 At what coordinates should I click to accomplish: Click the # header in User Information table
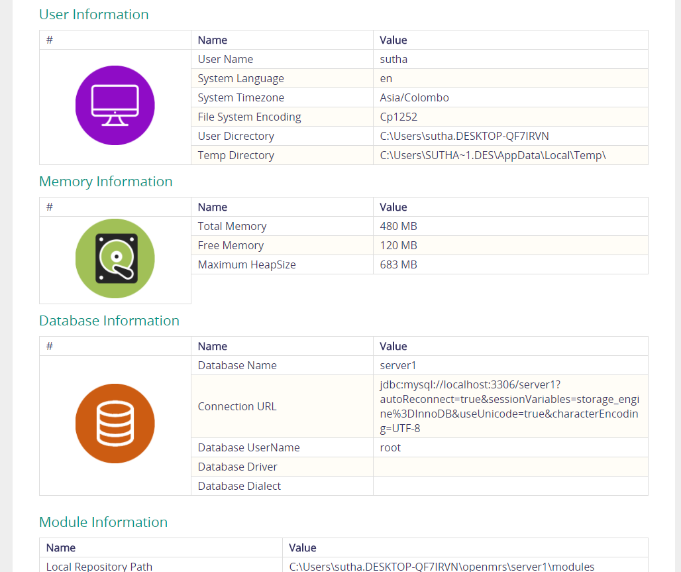[x=50, y=40]
